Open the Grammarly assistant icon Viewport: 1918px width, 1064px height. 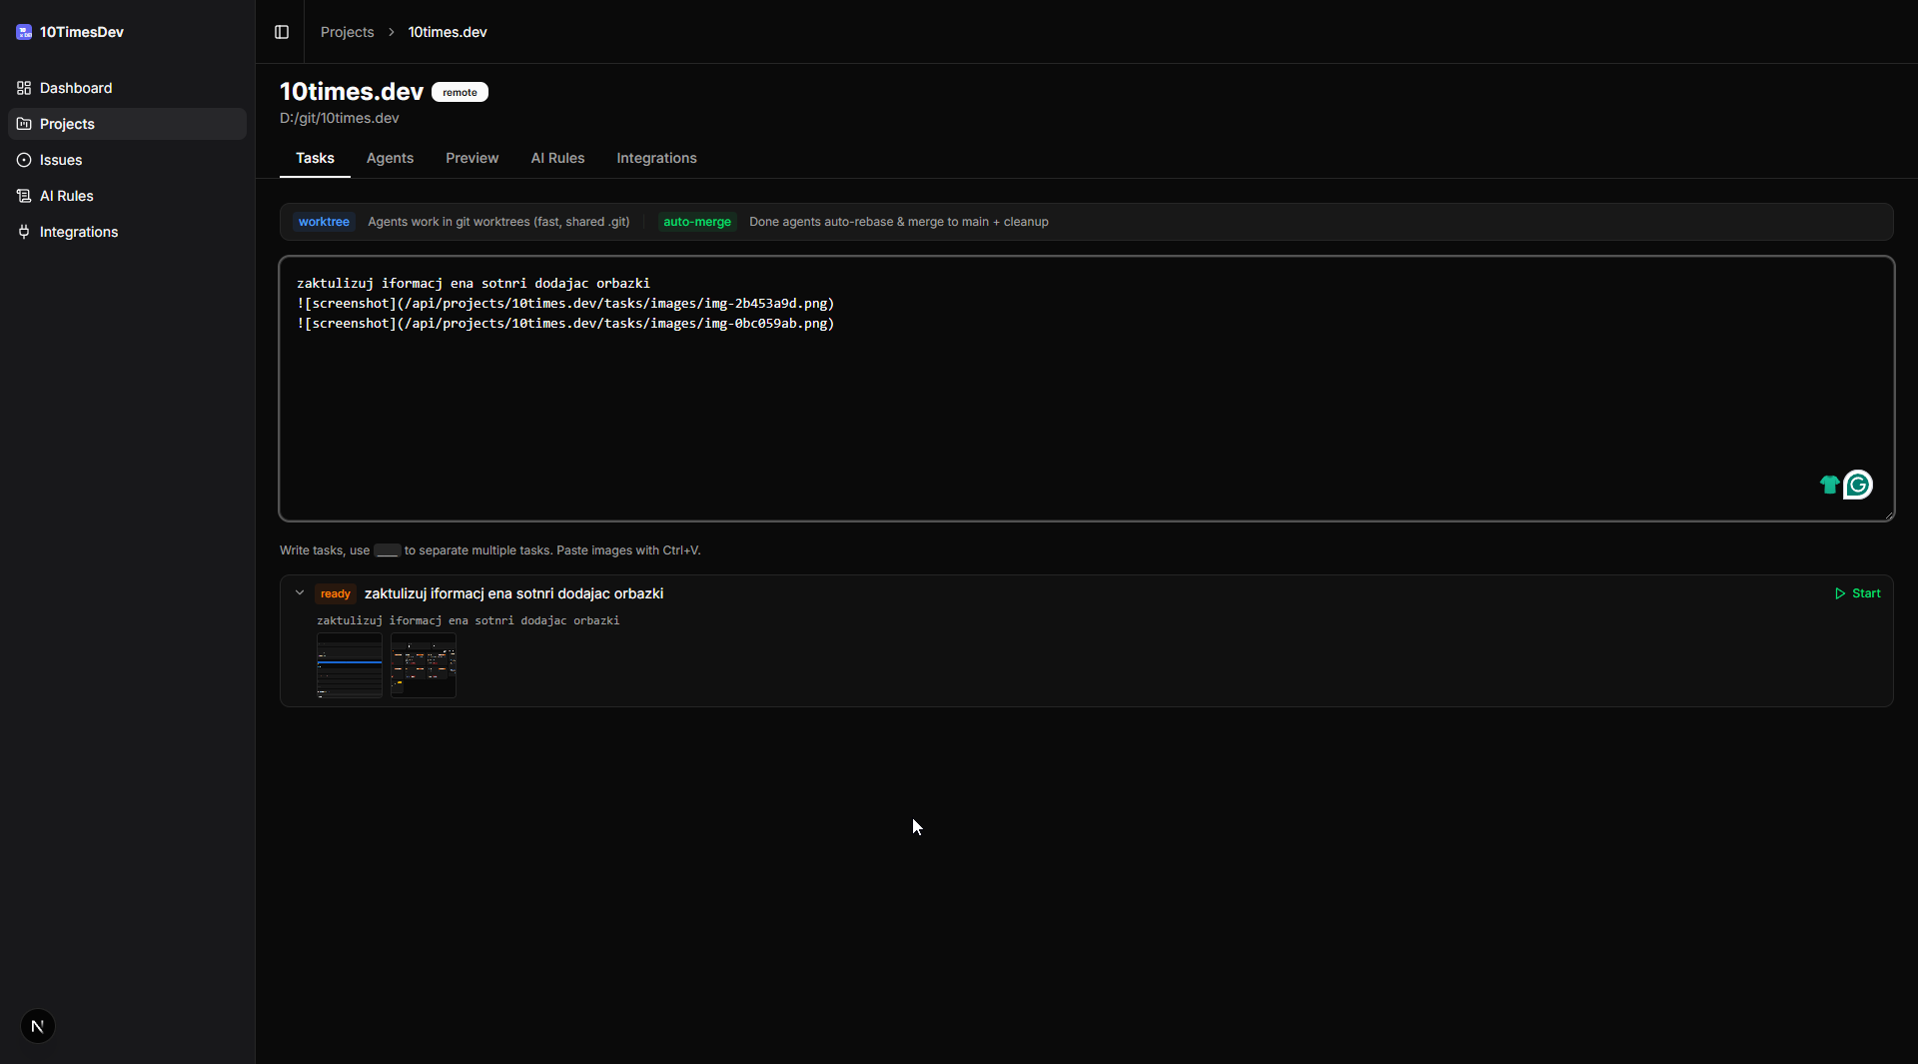pos(1858,485)
